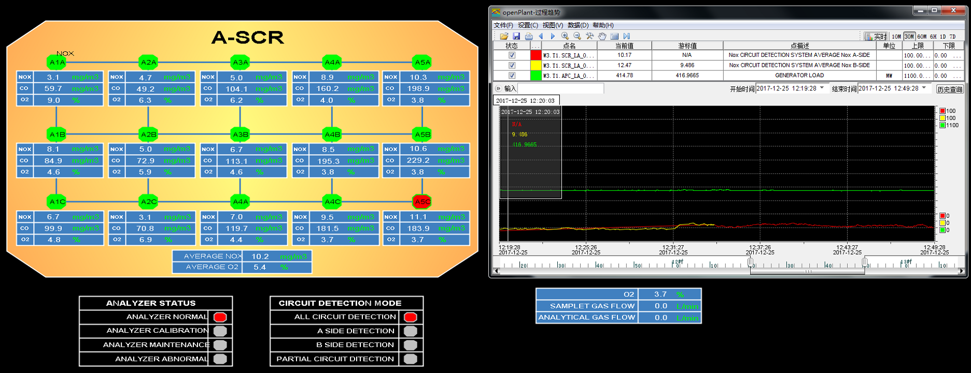Screen dimensions: 971x373
Task: Open the 文件(F) file menu
Action: 503,25
